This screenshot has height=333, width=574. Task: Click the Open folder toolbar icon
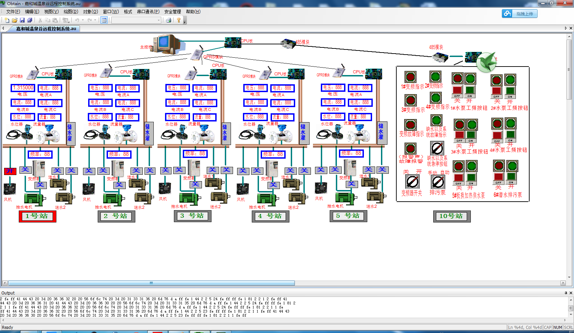click(14, 20)
